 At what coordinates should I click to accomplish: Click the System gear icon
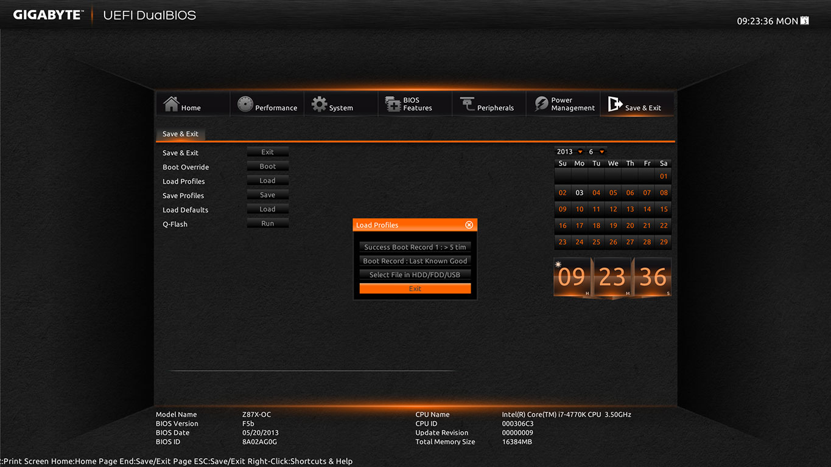(319, 104)
